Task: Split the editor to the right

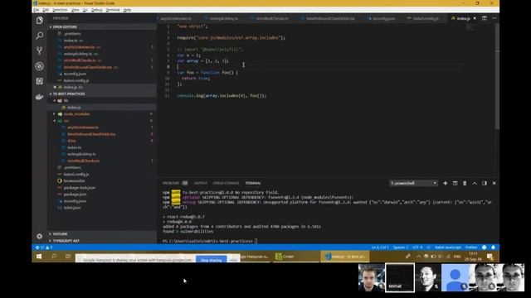Action: pyautogui.click(x=485, y=18)
